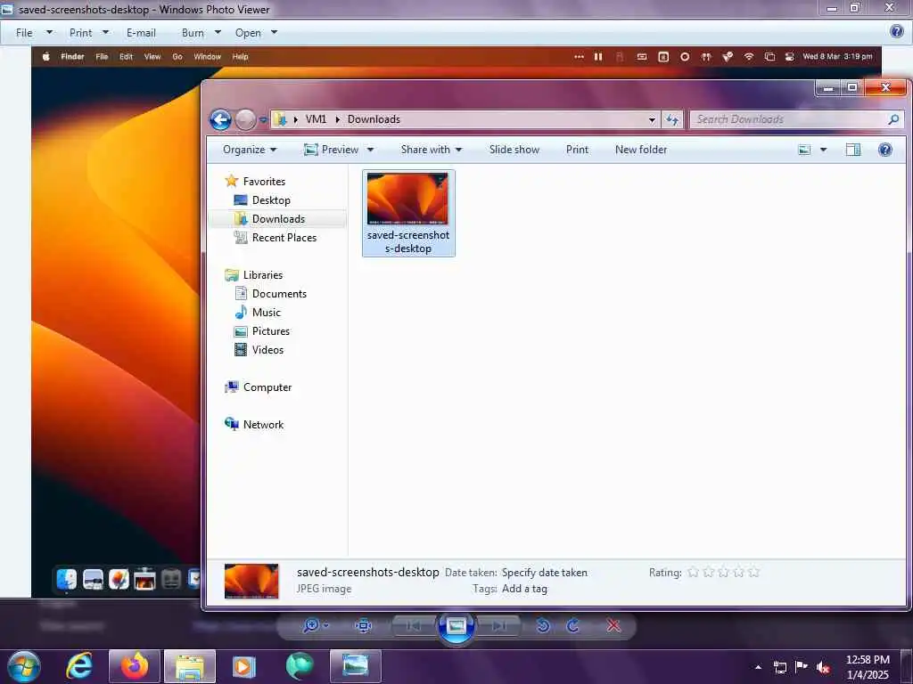Open the Documents library
Image resolution: width=913 pixels, height=684 pixels.
[279, 294]
